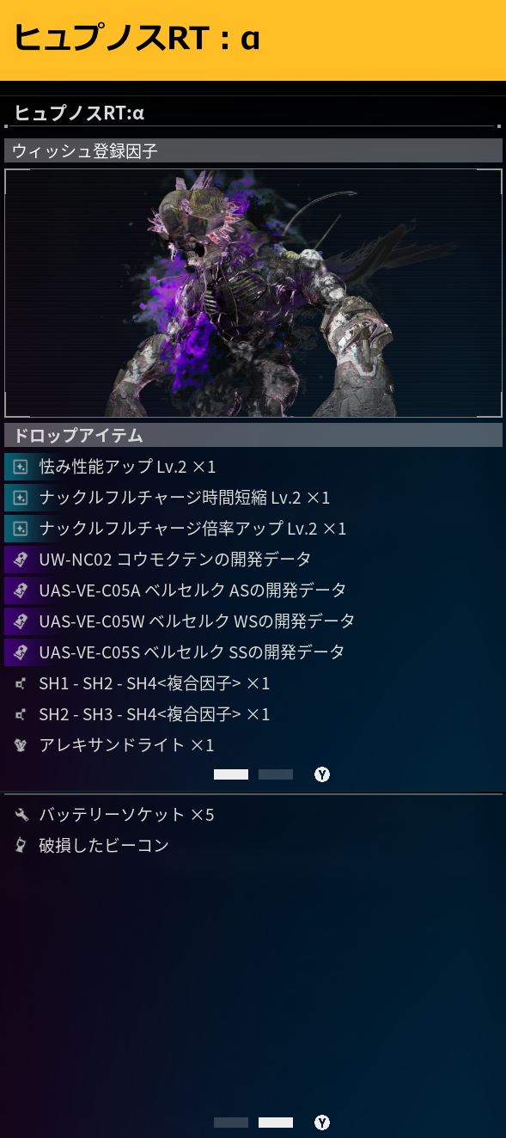
Task: Click the ベルセルク WS development data icon
Action: coord(21,621)
